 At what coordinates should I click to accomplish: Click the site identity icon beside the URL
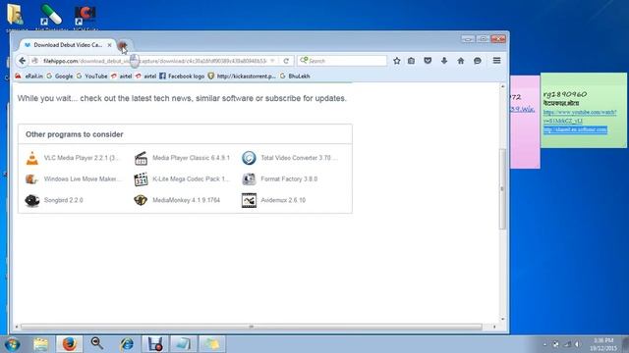tap(35, 61)
